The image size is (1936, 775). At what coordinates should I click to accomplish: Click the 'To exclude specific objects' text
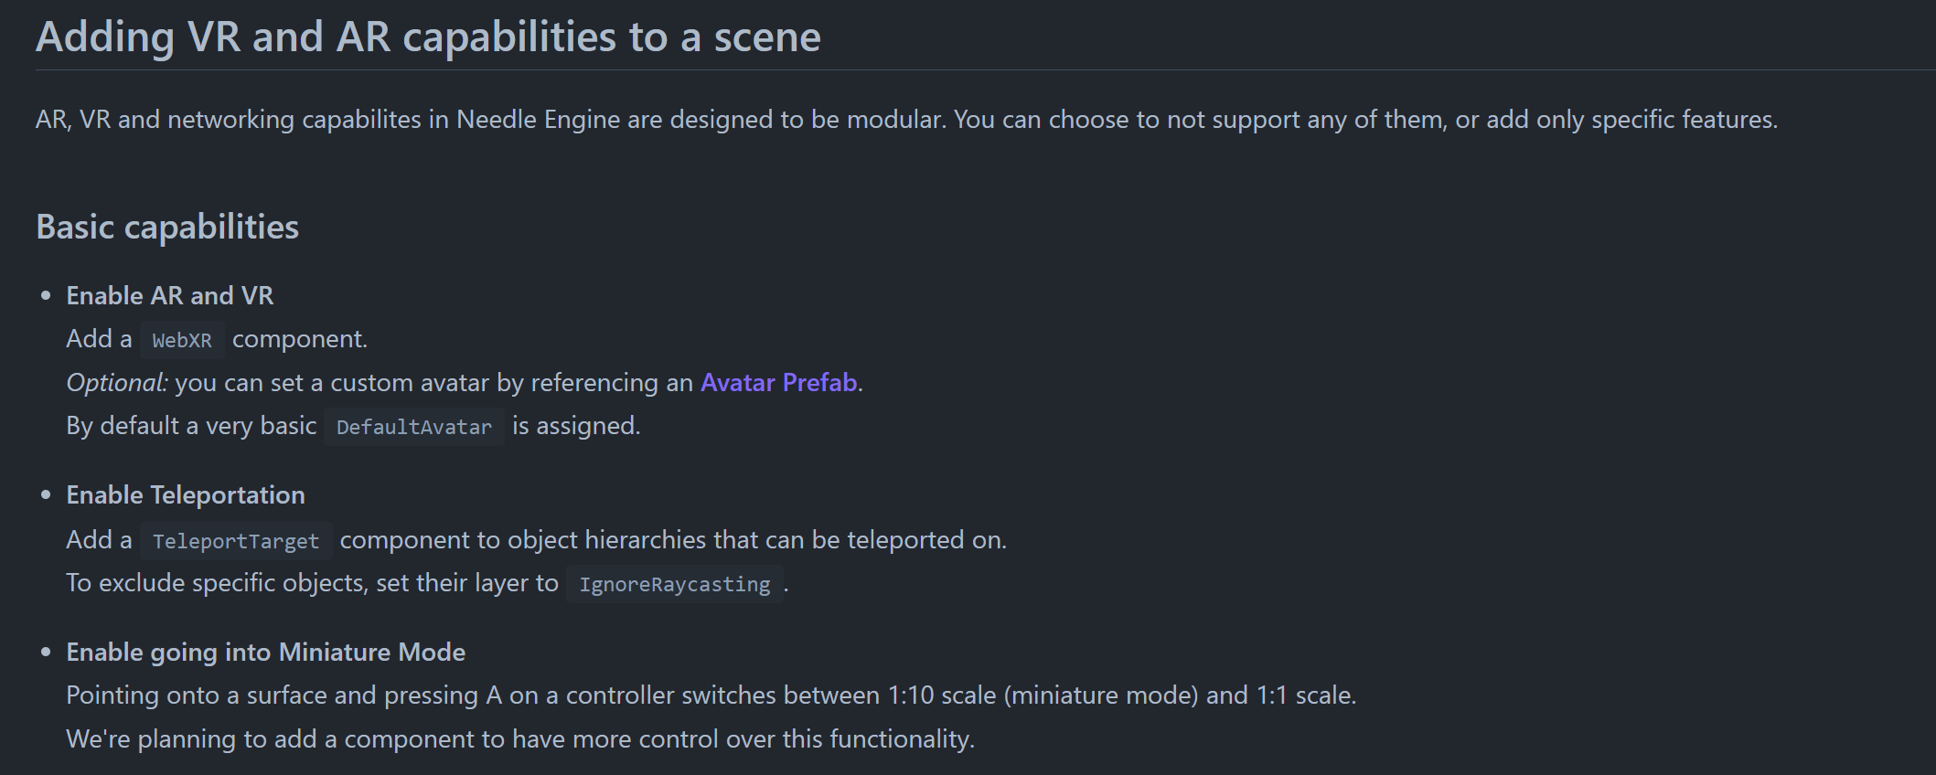coord(311,583)
